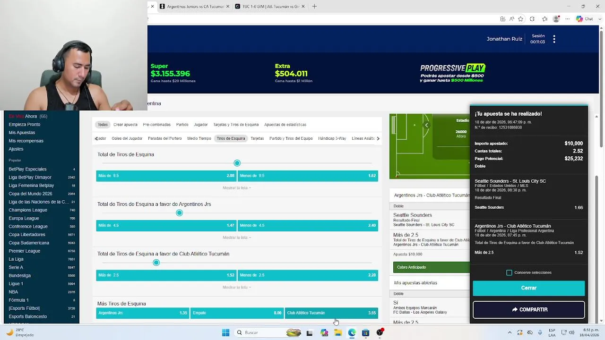
Task: Expand Mostrar la lista under Total de Tiros de Esquina
Action: point(236,188)
